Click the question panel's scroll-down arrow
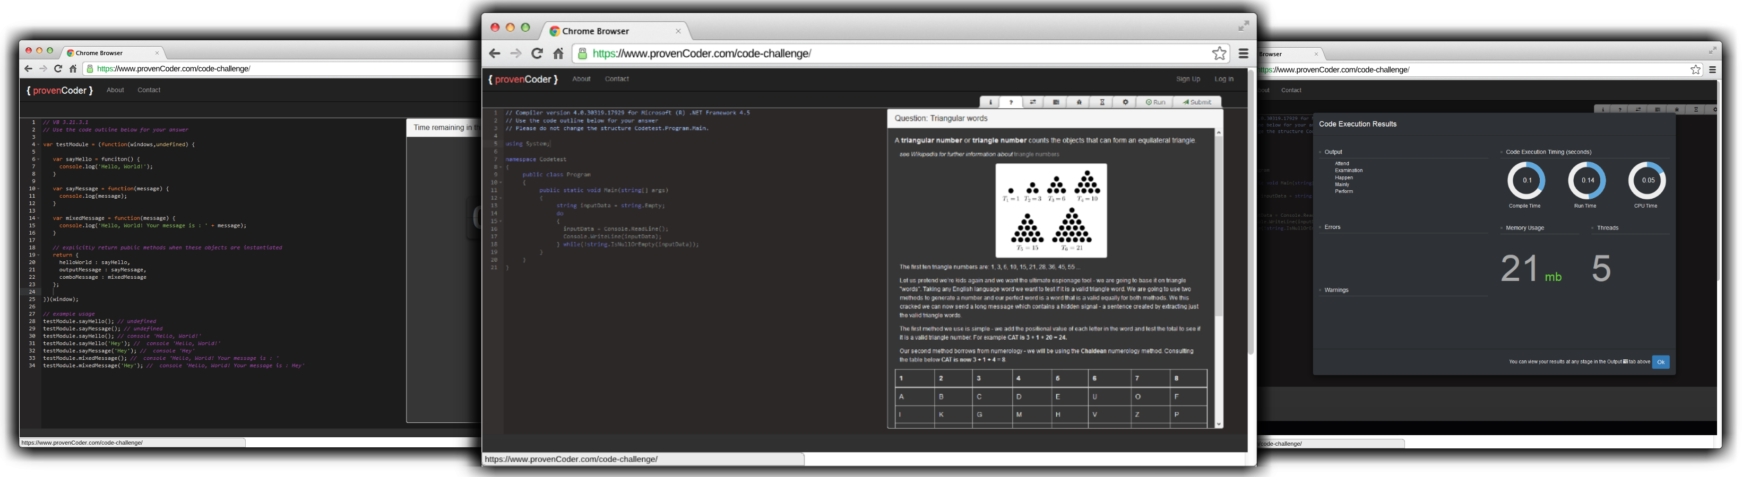1742x477 pixels. [x=1219, y=425]
